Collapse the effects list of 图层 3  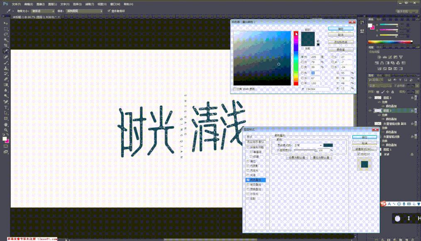[x=415, y=111]
